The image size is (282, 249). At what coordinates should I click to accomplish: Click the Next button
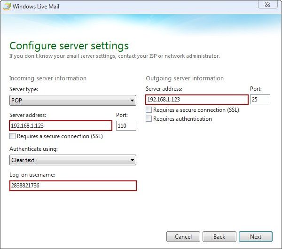pyautogui.click(x=256, y=237)
